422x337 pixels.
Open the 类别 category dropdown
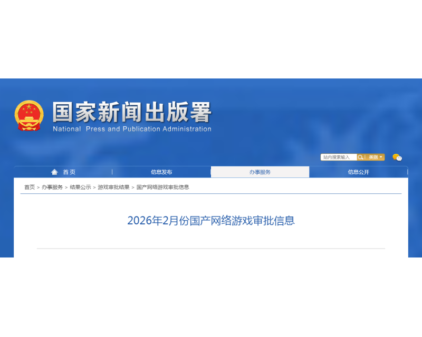(373, 157)
